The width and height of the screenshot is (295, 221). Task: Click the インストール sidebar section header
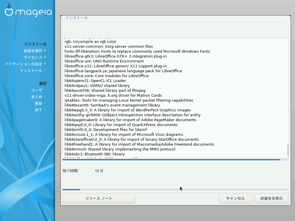point(35,44)
